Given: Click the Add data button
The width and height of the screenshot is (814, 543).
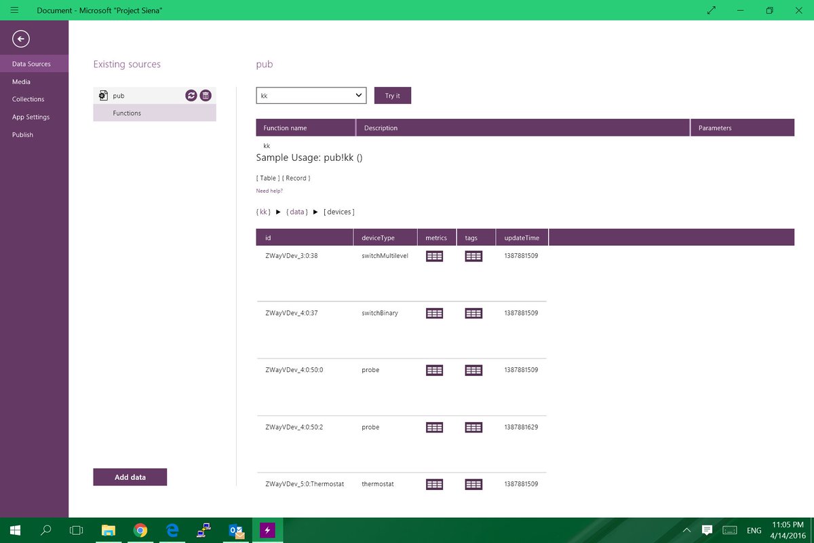Looking at the screenshot, I should point(130,477).
